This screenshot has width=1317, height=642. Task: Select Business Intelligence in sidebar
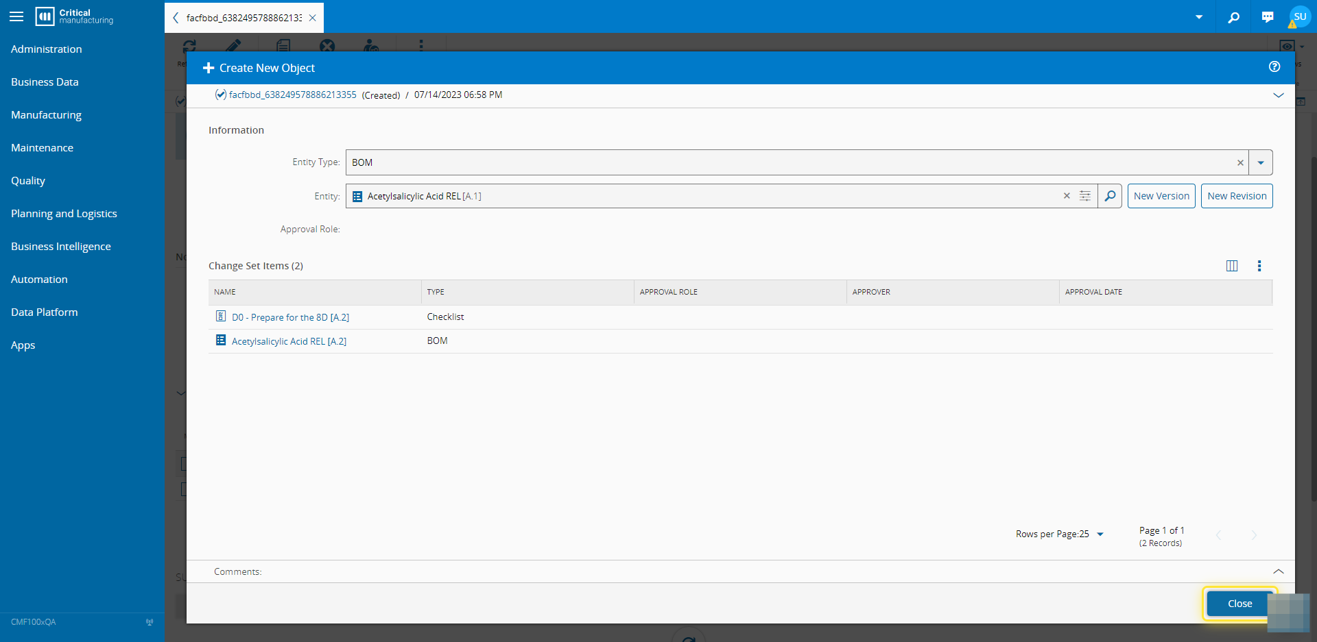click(61, 247)
